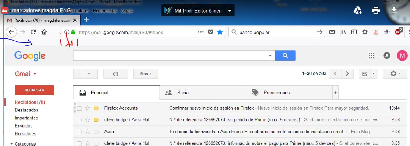Screen dimensions: 410x146
Task: Tick checkbox for cleverbridge 9:08 email
Action: 79,120
